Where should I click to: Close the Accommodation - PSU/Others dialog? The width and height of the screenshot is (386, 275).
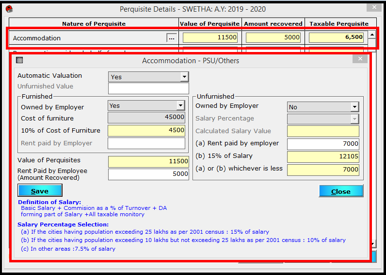[360, 59]
